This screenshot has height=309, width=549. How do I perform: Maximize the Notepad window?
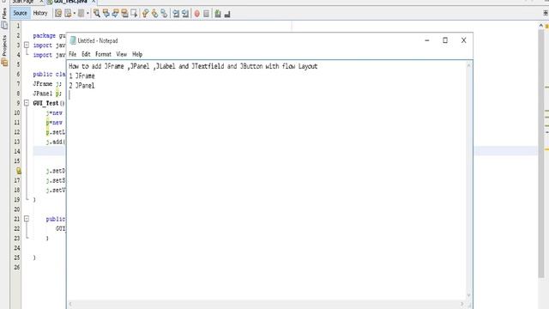pos(445,40)
